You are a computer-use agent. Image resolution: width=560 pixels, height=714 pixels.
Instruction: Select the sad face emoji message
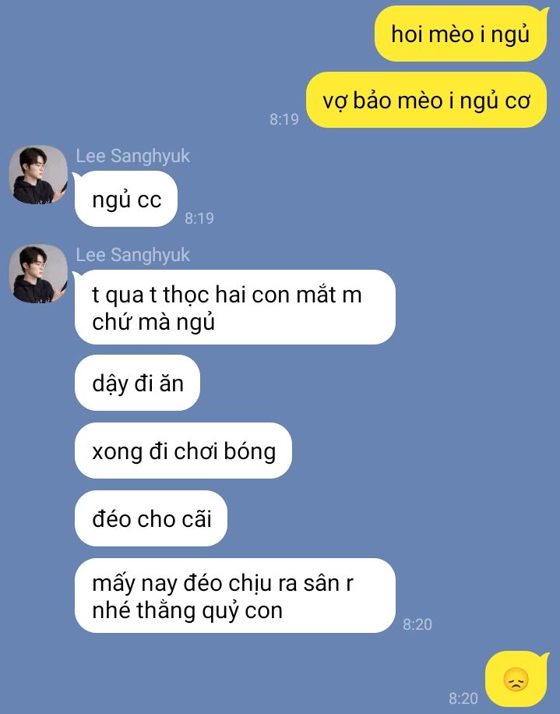[x=516, y=679]
